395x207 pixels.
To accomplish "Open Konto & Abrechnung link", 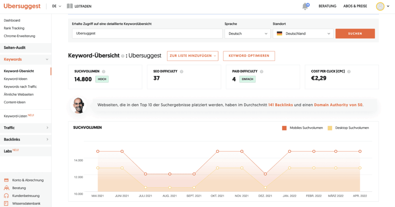I will (28, 180).
